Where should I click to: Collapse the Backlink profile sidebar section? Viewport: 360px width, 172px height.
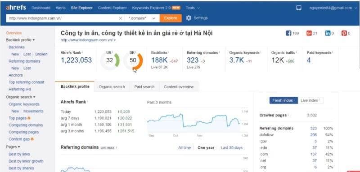click(x=20, y=40)
